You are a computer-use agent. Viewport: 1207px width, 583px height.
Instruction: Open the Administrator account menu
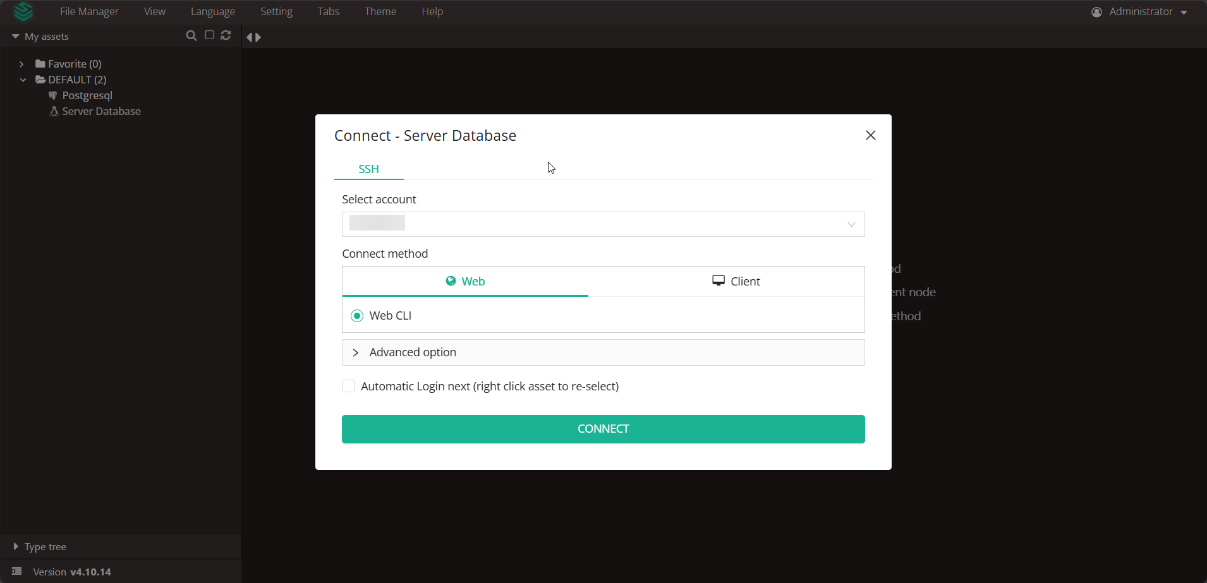coord(1139,11)
